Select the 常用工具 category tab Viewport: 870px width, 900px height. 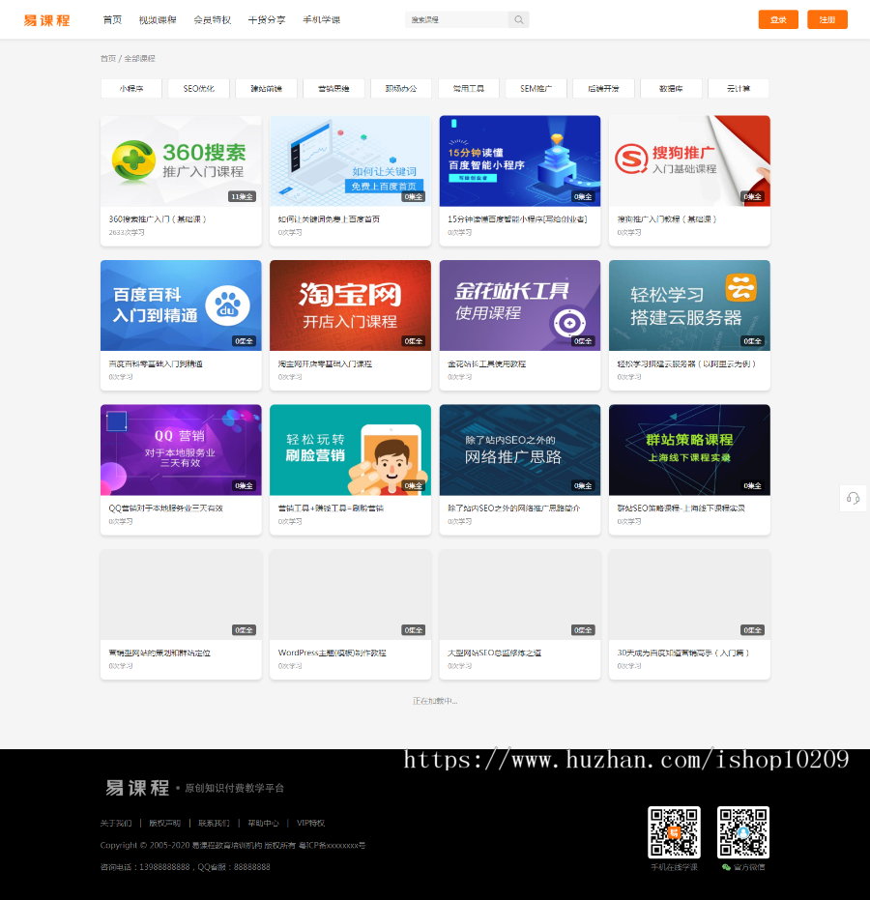click(468, 88)
